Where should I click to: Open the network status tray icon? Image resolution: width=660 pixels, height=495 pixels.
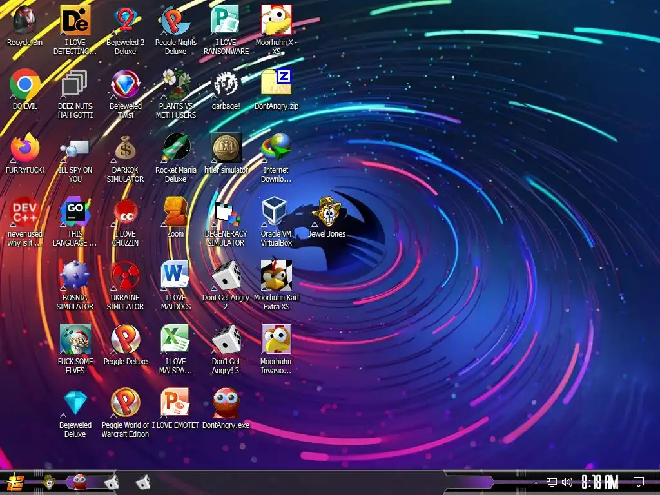[x=552, y=482]
